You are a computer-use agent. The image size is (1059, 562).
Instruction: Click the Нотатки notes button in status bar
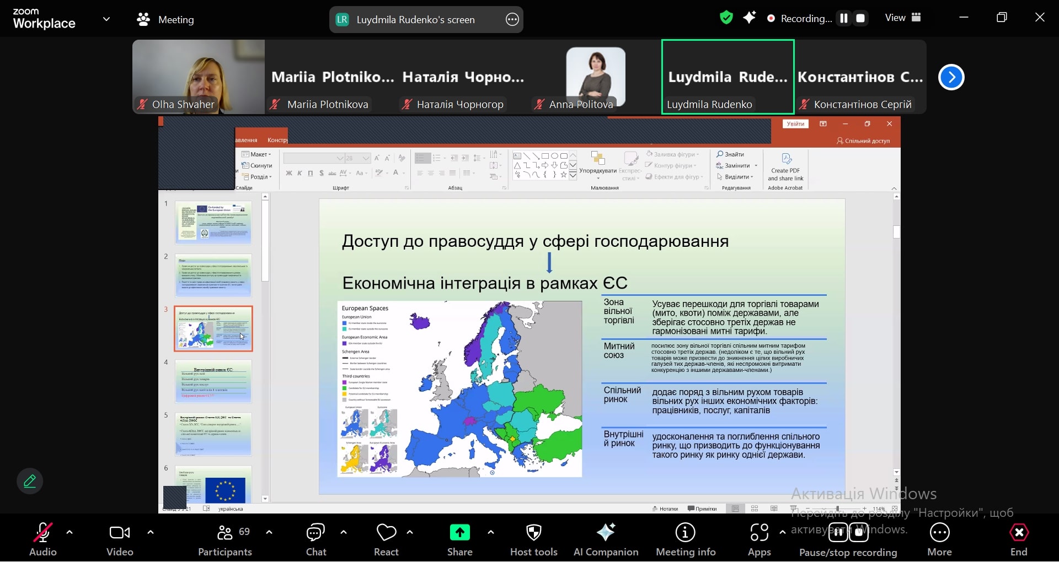665,509
